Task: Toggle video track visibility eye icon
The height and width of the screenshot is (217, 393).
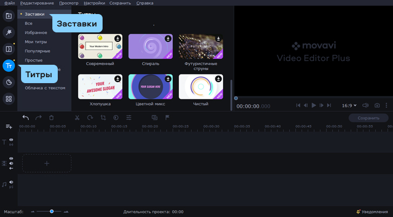Action: click(11, 159)
